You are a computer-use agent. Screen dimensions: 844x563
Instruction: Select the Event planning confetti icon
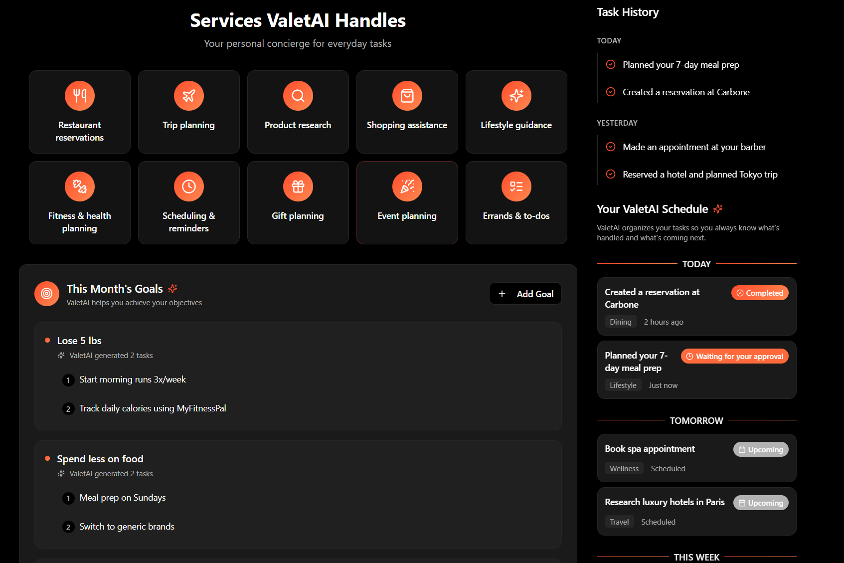point(407,187)
